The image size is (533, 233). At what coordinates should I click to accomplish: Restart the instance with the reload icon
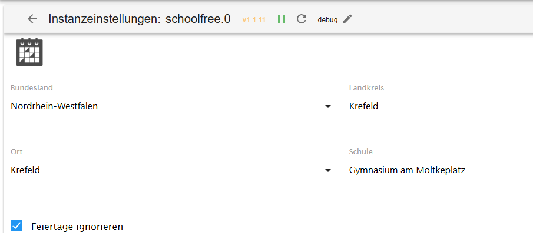point(302,19)
